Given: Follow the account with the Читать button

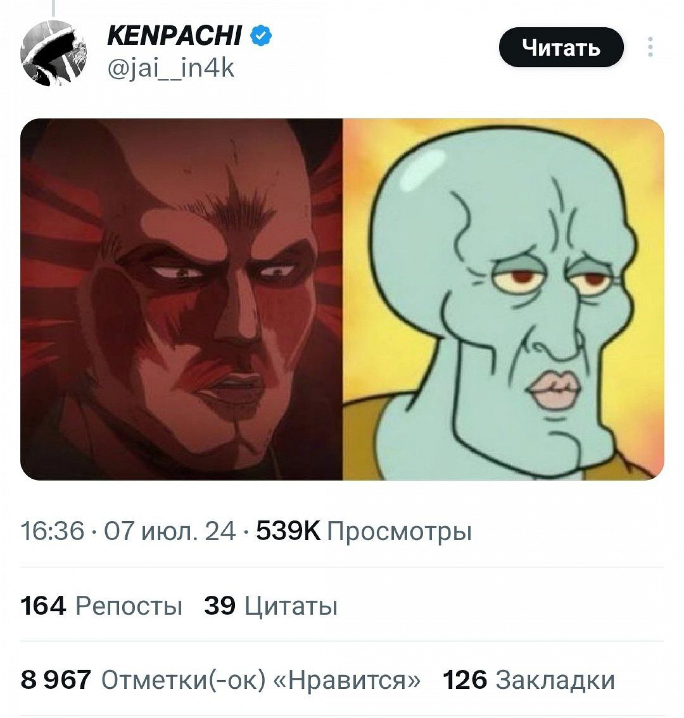Looking at the screenshot, I should [x=561, y=47].
